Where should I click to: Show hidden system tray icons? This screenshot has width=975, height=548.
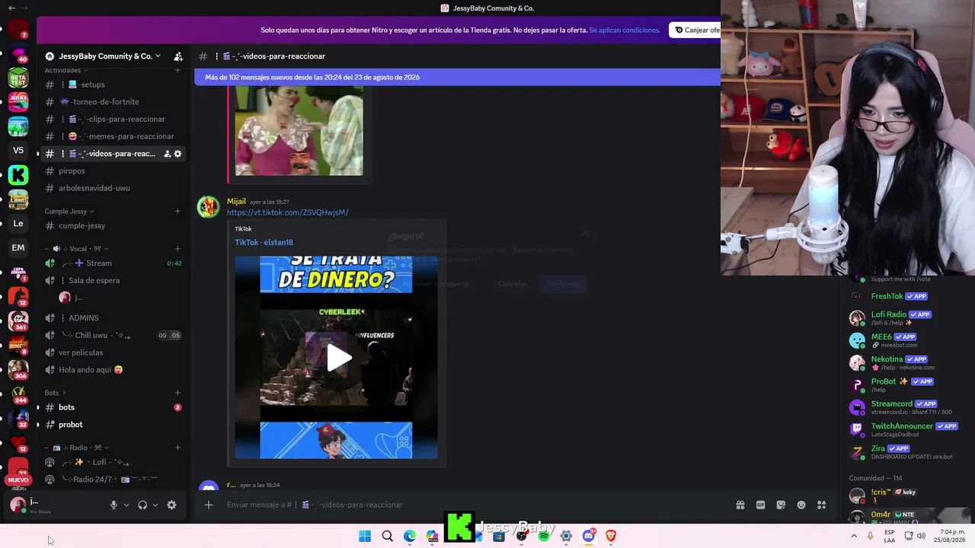point(854,536)
